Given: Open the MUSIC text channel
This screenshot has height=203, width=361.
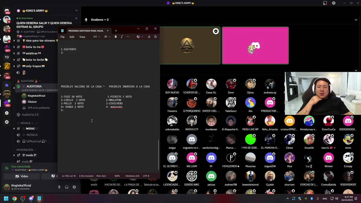Looking at the screenshot, I should click(30, 129).
